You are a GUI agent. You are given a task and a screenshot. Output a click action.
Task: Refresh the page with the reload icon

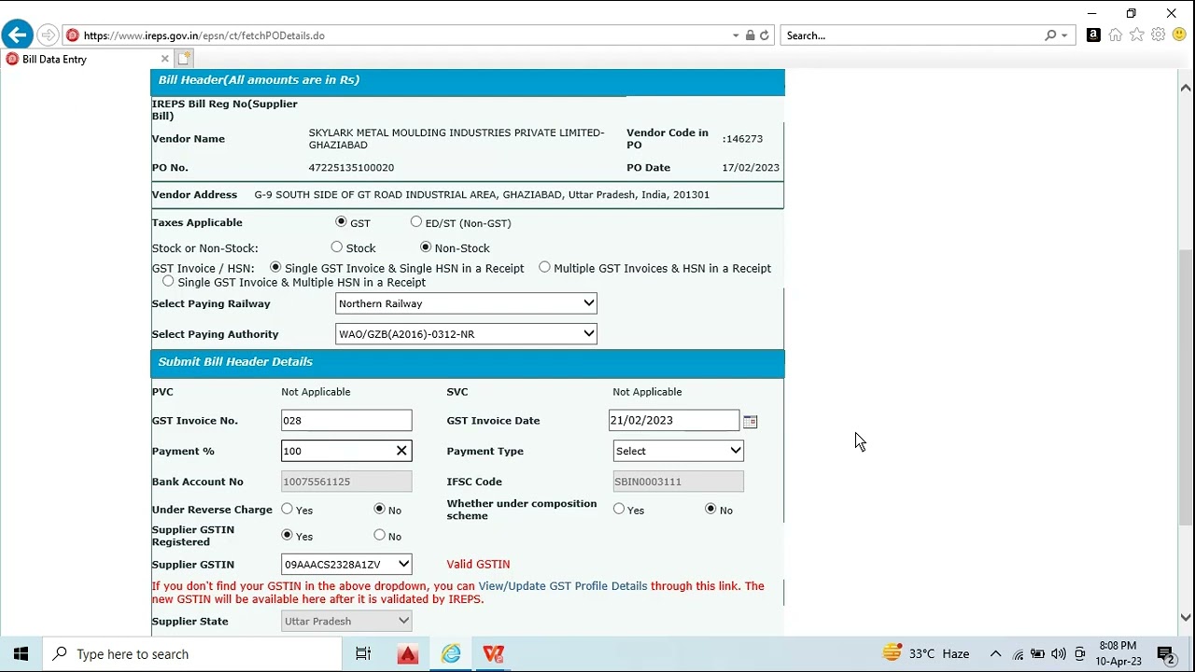pyautogui.click(x=765, y=35)
